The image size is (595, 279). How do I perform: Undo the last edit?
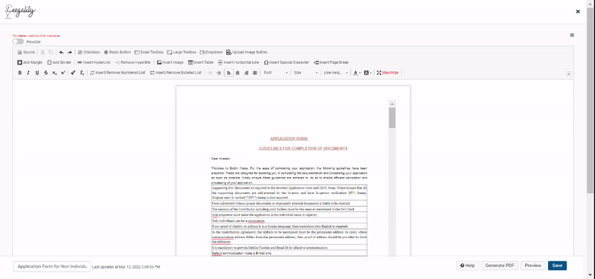(62, 52)
